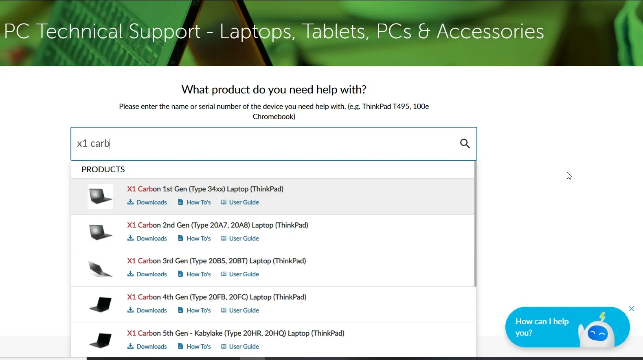Screen dimensions: 643x360
Task: Open X1 Carbon 2nd Gen (Type 20A7, 20A8) result
Action: [217, 225]
